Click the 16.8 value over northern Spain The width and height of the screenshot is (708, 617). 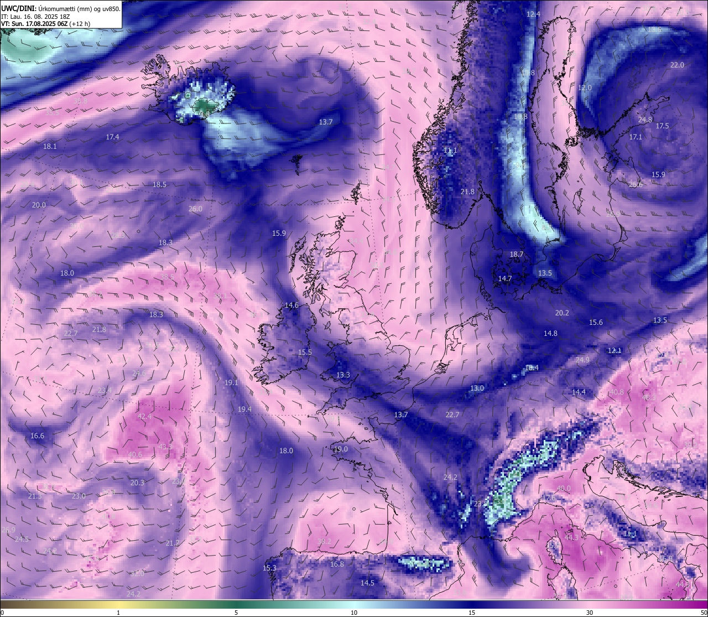coord(337,564)
